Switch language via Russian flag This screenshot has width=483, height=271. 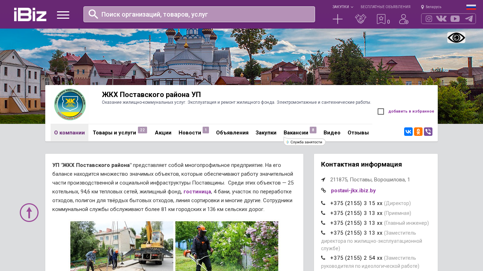click(x=471, y=7)
